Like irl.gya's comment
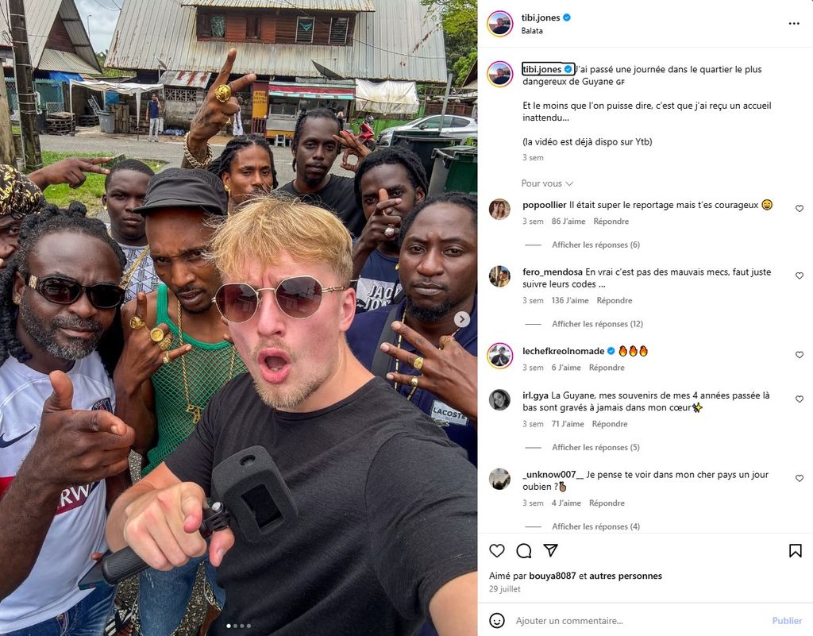 pos(799,399)
